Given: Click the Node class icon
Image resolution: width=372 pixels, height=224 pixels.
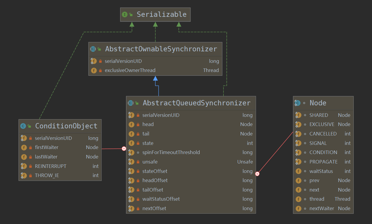Looking at the screenshot, I should click(298, 103).
